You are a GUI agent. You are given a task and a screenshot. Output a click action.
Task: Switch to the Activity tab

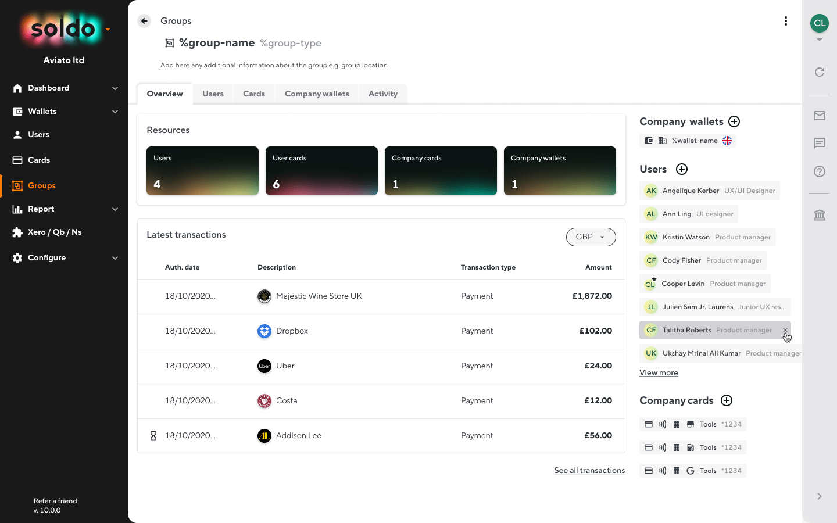click(x=383, y=94)
